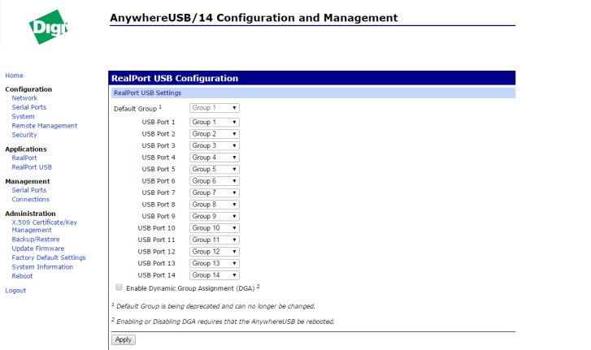Open Serial Ports under Configuration
The height and width of the screenshot is (350, 591).
coord(29,107)
